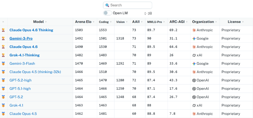Click the OpenAI logo in the GPT-5.2-high row

(194, 80)
